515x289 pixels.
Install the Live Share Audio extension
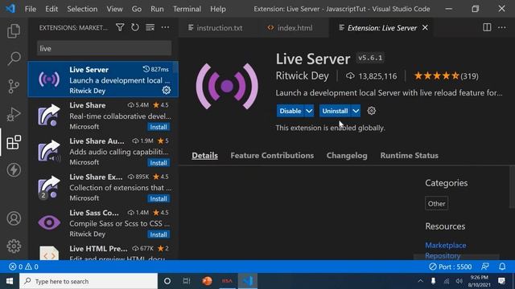coord(159,162)
